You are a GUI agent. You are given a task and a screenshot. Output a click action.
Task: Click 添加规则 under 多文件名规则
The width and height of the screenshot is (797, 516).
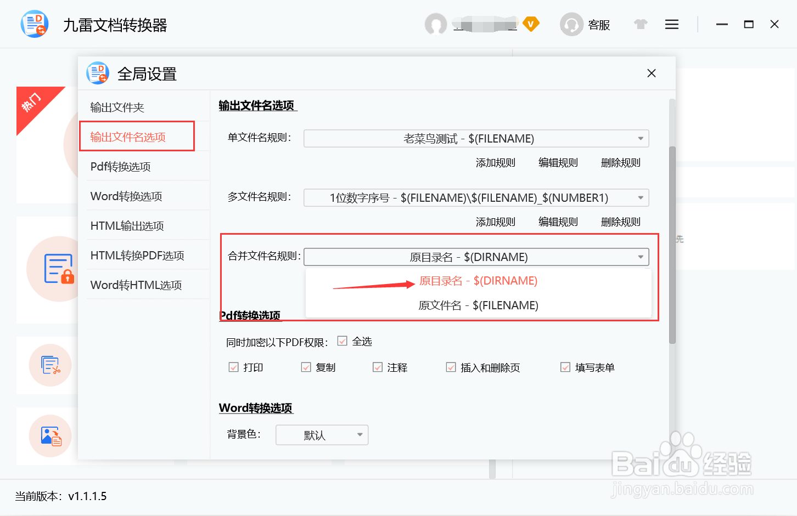tap(496, 222)
